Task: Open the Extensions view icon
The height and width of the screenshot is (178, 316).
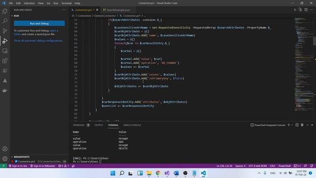Action: click(5, 61)
